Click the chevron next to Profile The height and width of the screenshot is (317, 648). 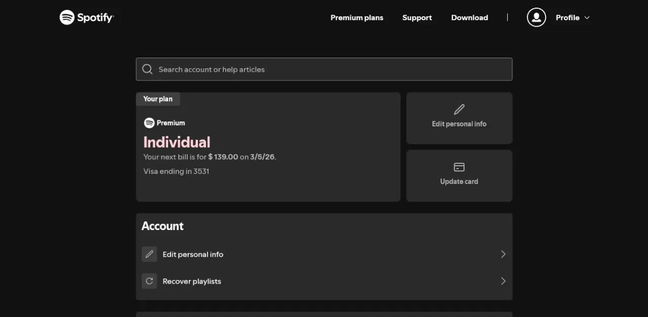pos(587,18)
